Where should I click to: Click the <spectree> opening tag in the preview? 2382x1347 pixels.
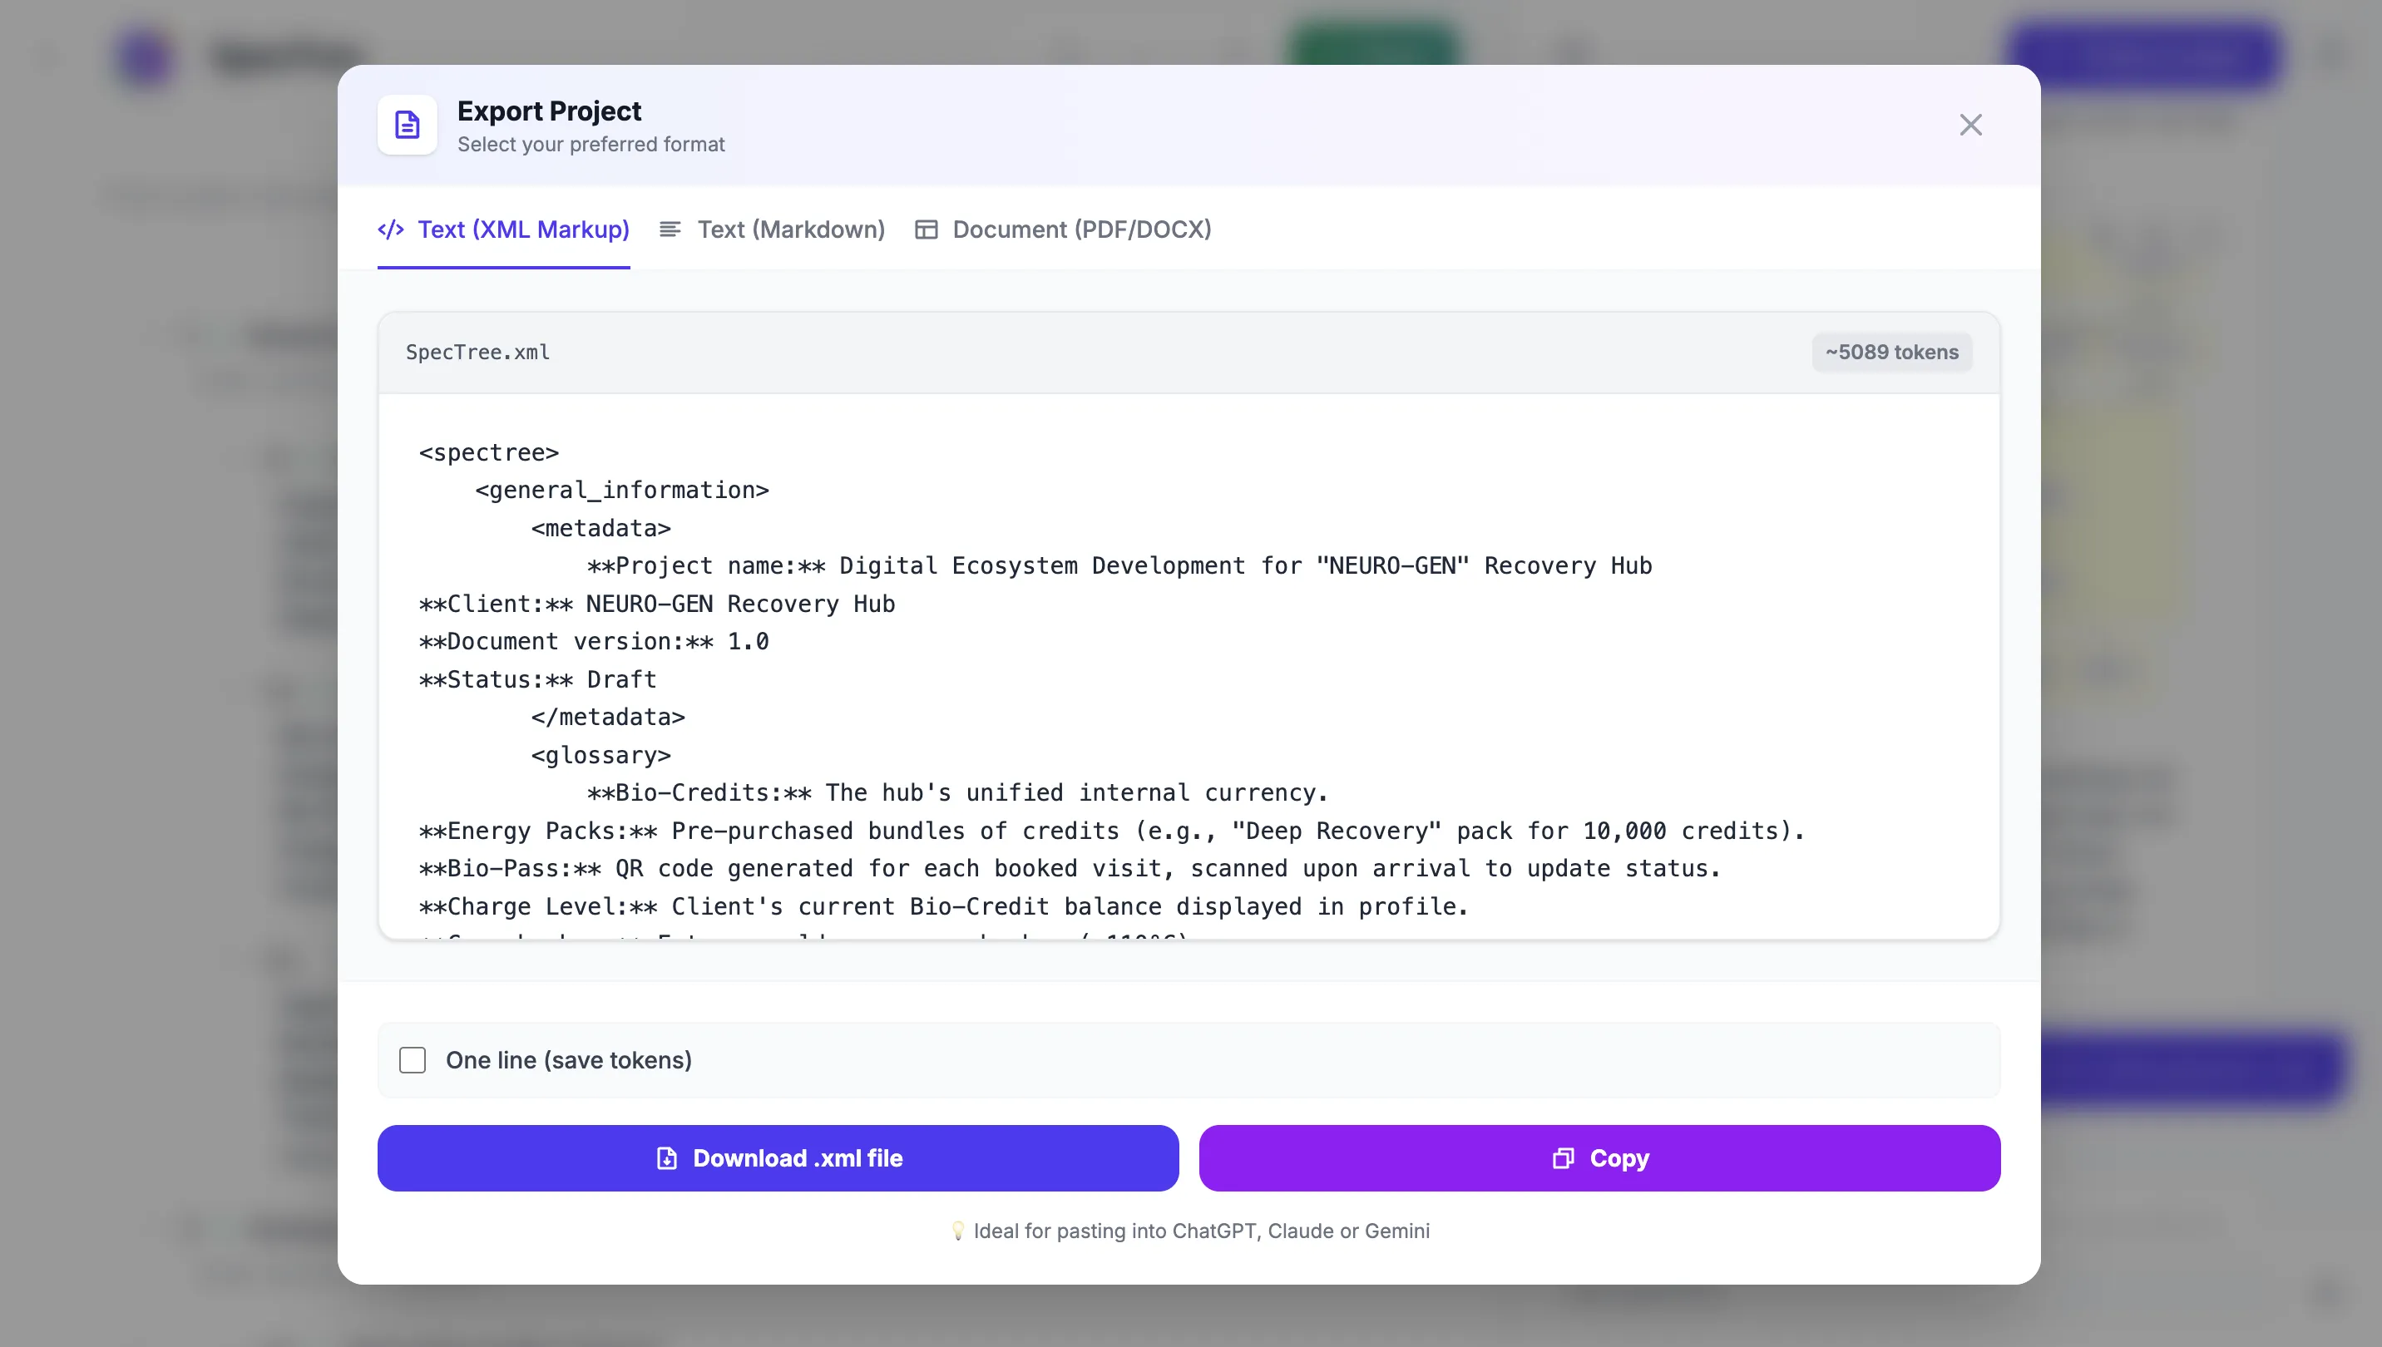[x=487, y=452]
